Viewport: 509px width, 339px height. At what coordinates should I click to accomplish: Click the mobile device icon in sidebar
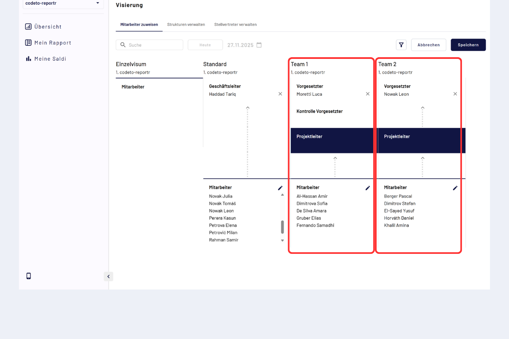click(x=29, y=276)
